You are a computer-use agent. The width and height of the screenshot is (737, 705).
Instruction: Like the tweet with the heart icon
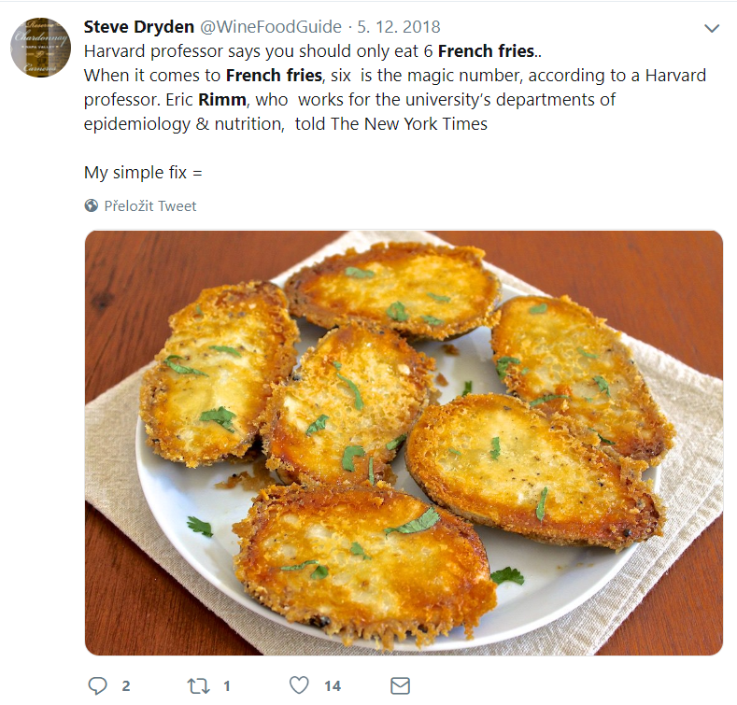click(299, 686)
